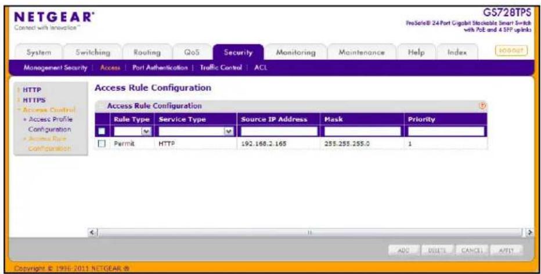
Task: Select the Permit HTTP rule checkbox
Action: point(102,144)
